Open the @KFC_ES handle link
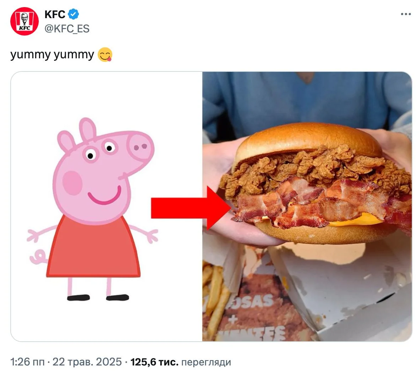The image size is (420, 374). click(x=67, y=29)
